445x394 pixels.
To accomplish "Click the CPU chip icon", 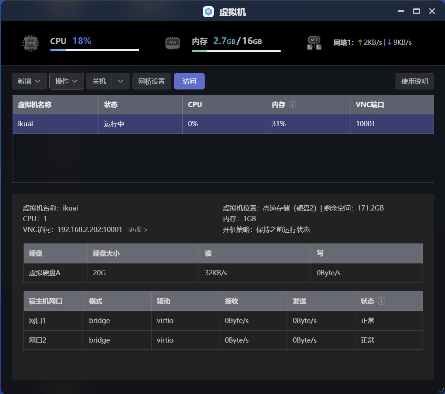I will [30, 43].
